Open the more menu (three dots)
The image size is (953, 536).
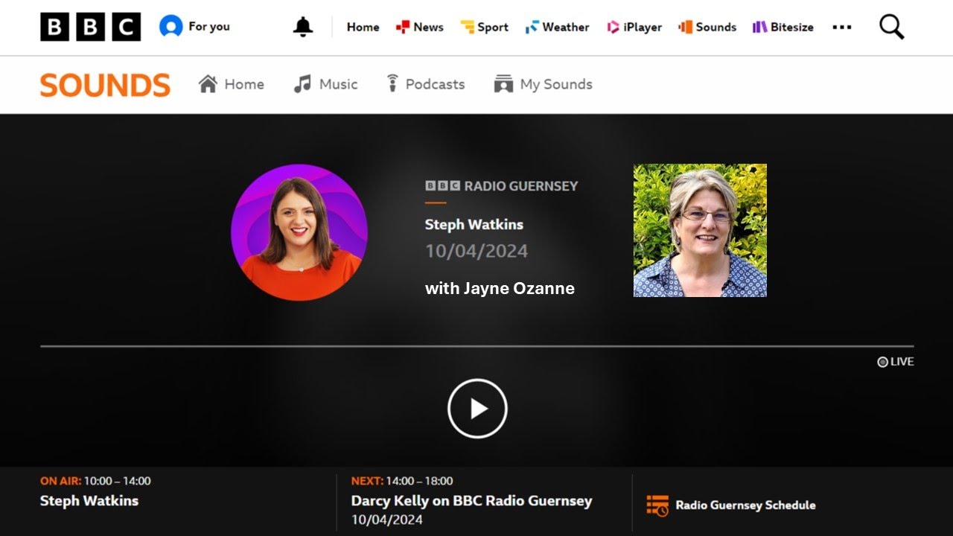pos(841,27)
